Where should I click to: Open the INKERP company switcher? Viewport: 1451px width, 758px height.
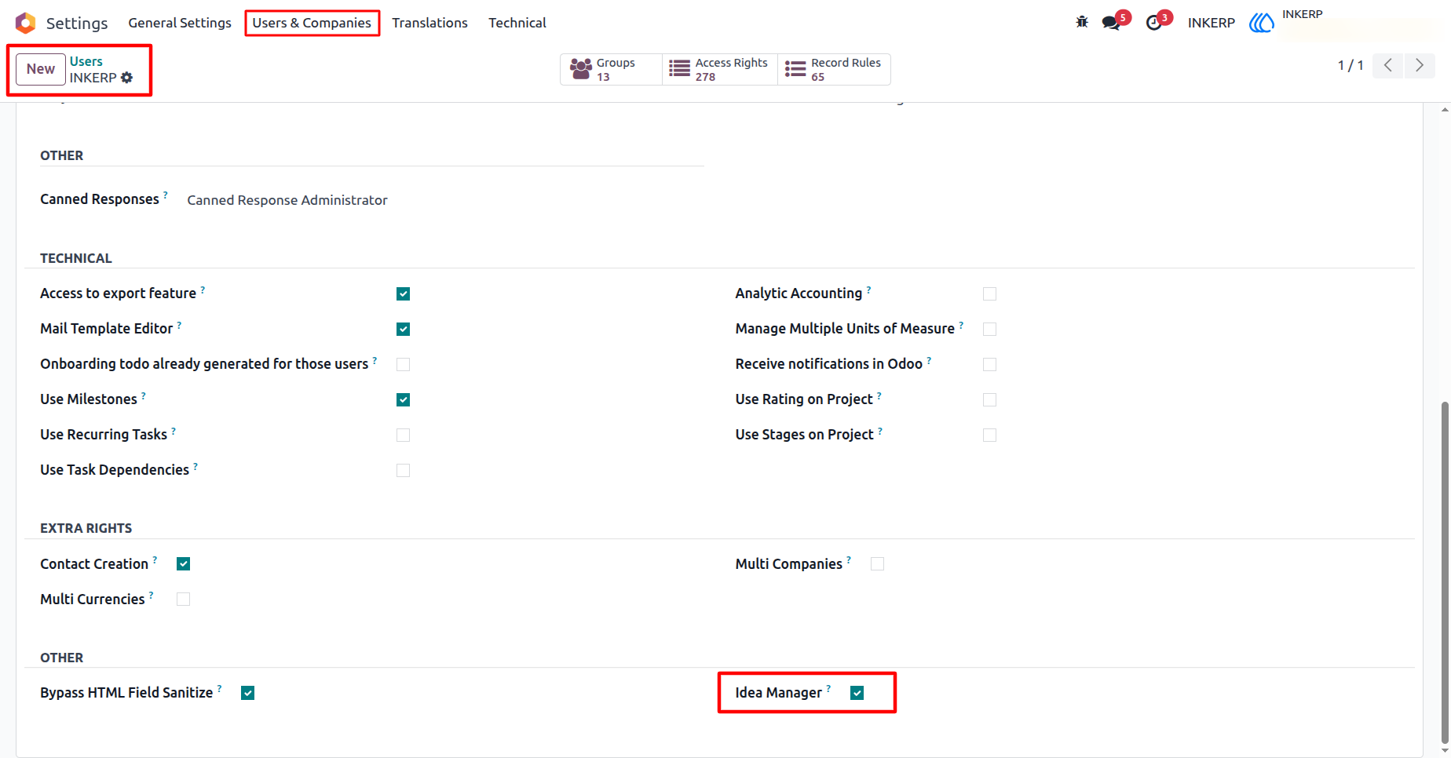(1211, 23)
